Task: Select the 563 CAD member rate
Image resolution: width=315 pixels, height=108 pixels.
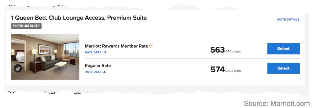Action: [283, 49]
